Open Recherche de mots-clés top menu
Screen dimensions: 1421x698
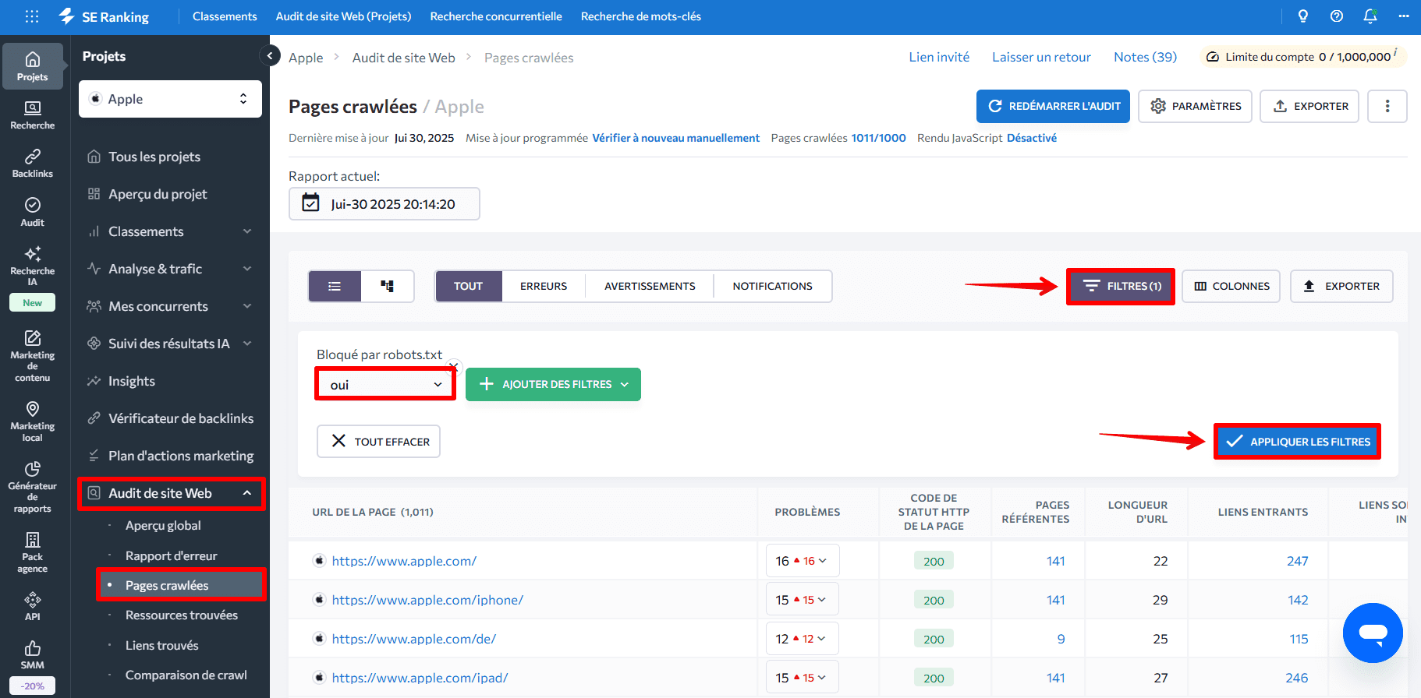tap(641, 16)
